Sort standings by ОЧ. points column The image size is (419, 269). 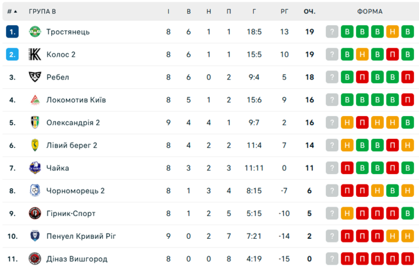tap(309, 12)
